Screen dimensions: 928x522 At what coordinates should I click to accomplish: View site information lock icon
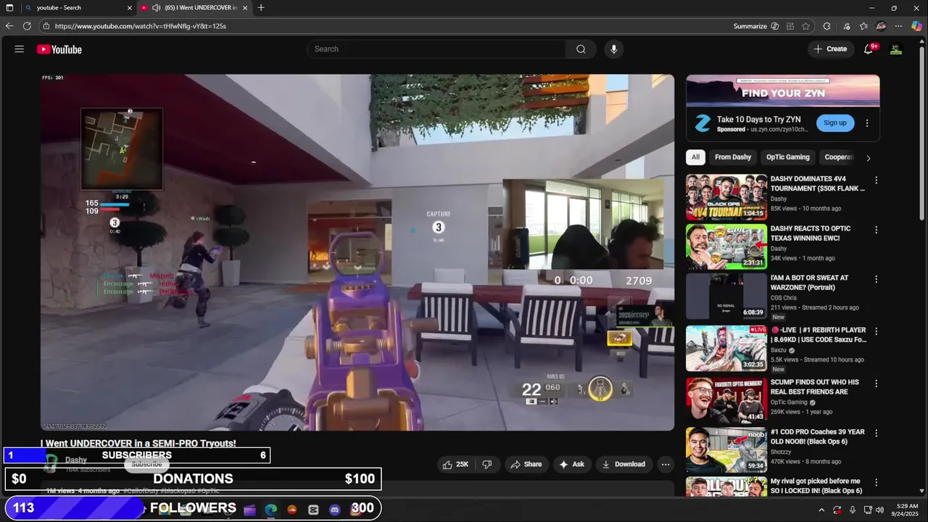pyautogui.click(x=46, y=26)
